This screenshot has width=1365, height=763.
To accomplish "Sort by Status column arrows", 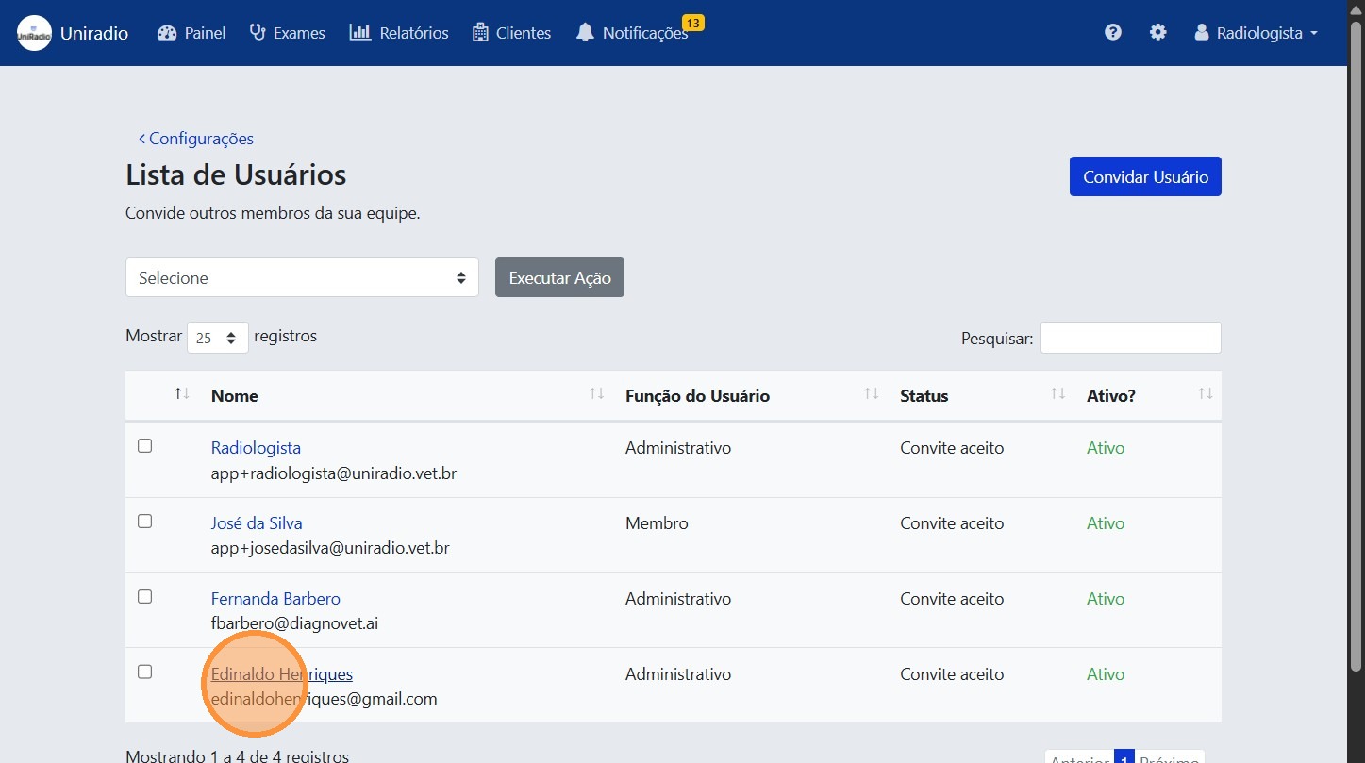I will [x=1058, y=394].
